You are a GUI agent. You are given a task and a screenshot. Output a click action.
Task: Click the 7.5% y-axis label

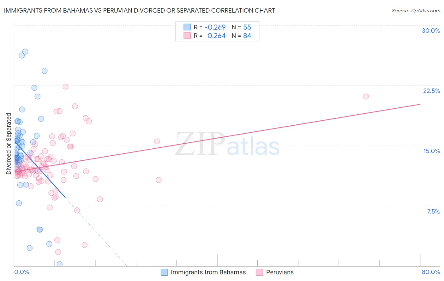(433, 211)
